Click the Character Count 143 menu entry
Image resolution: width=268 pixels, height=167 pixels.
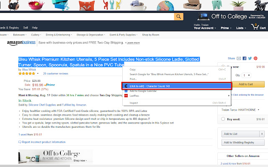point(177,86)
